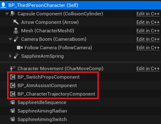This screenshot has height=124, width=161.
Task: Select the SapphireAimingRadian component
Action: (42, 111)
